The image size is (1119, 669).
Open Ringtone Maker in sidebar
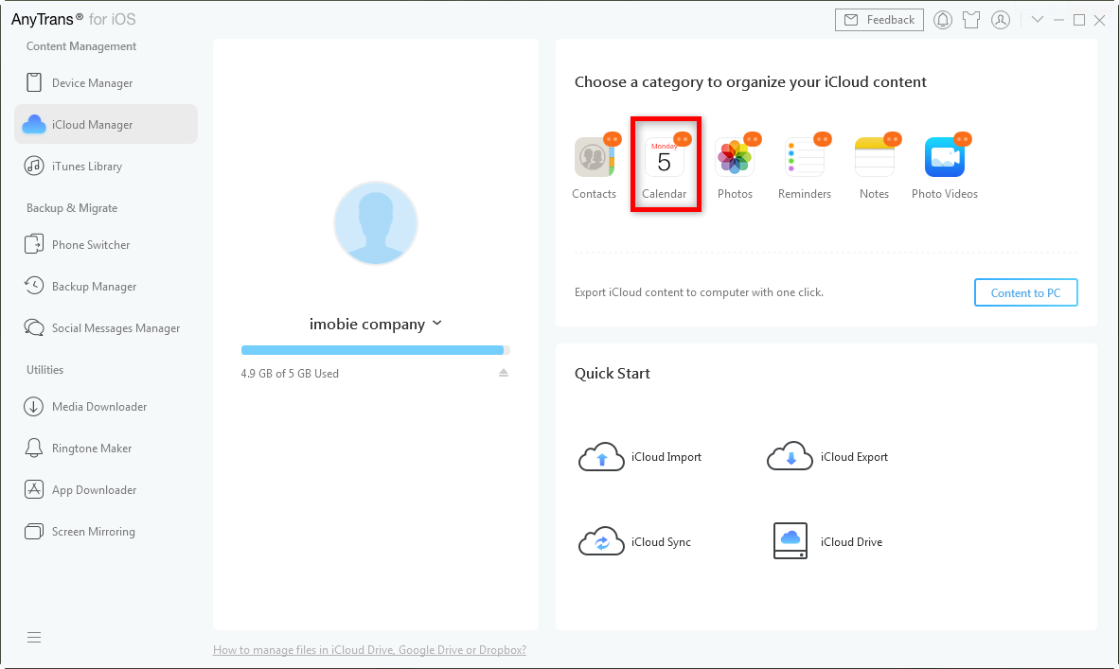tap(106, 448)
